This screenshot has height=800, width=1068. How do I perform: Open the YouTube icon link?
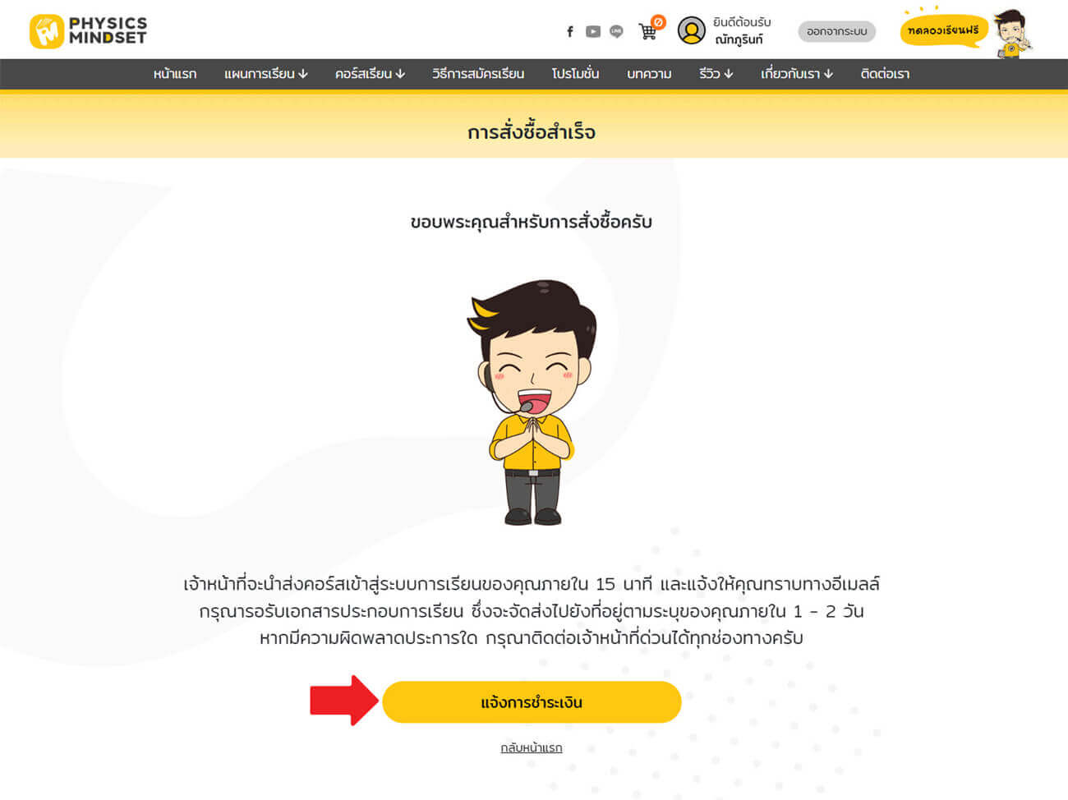[x=593, y=31]
